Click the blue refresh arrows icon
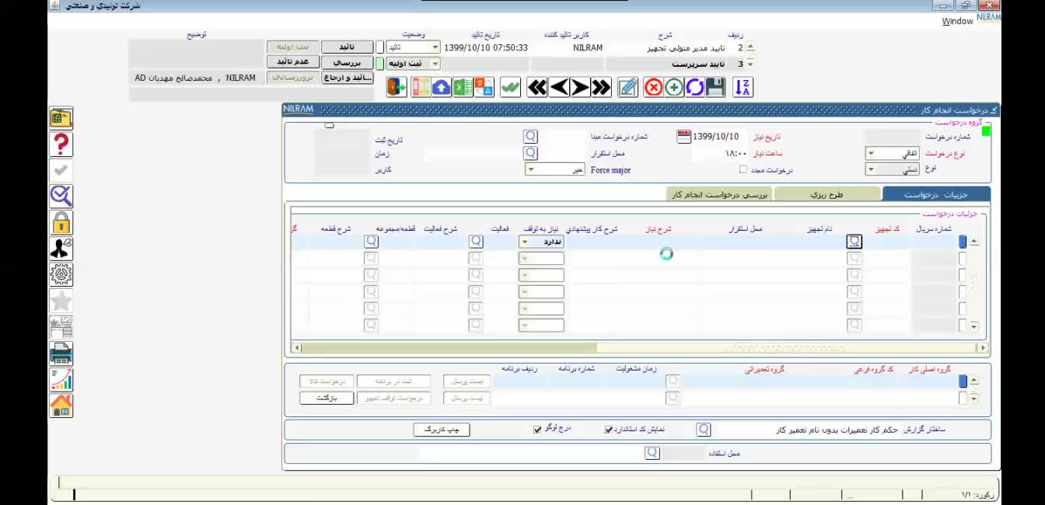The width and height of the screenshot is (1045, 505). click(x=694, y=87)
